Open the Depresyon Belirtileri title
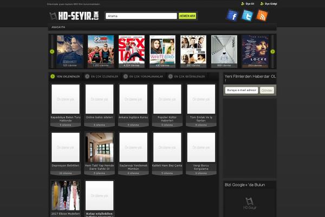Screen dimensions: 325x217 (x=66, y=165)
